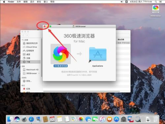Image resolution: width=165 pixels, height=124 pixels.
Task: Open Siri from the Dock
Action: 17,119
